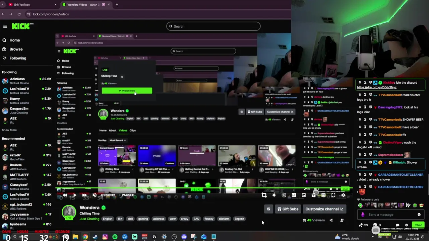Click the sparkle clip icon in player
Image resolution: width=429 pixels, height=241 pixels.
(x=274, y=195)
